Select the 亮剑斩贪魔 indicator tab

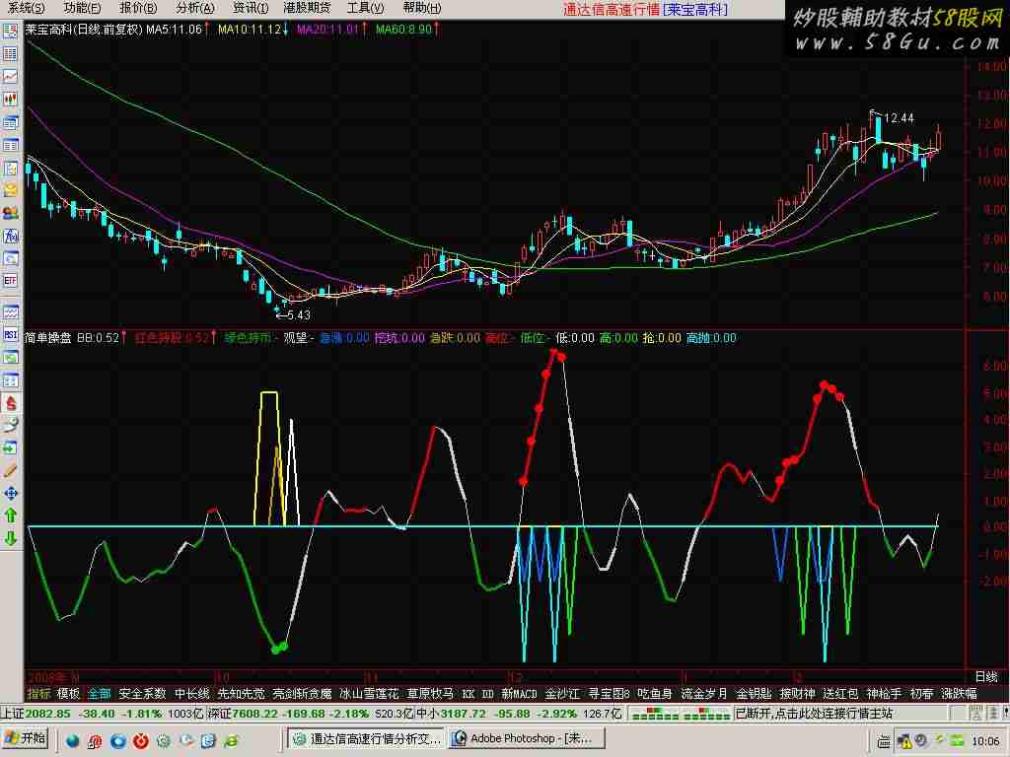302,693
